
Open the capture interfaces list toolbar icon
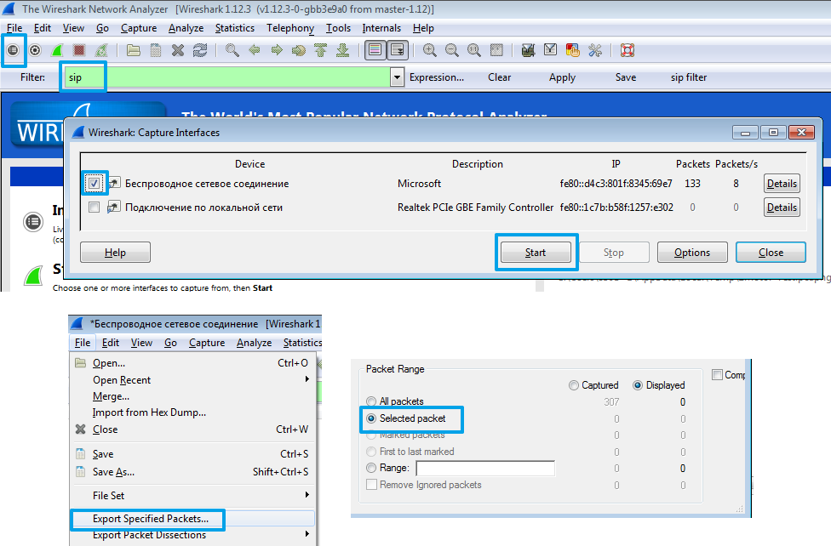(x=14, y=50)
